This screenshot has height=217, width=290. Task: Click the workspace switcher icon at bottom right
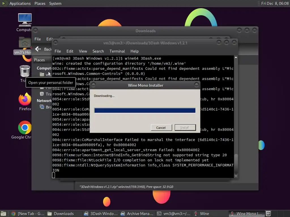[x=268, y=214]
